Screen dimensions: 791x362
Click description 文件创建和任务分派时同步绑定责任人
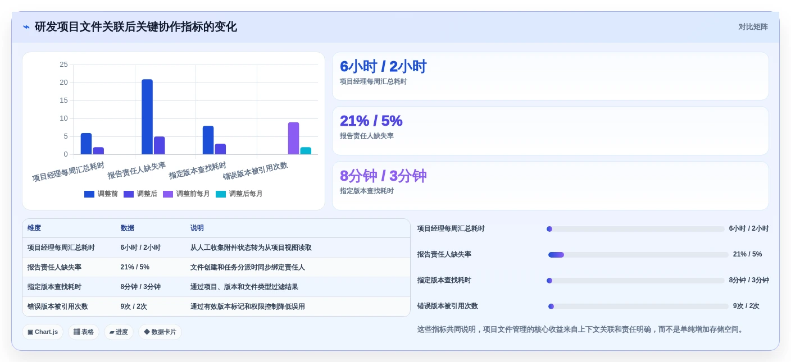click(x=247, y=267)
